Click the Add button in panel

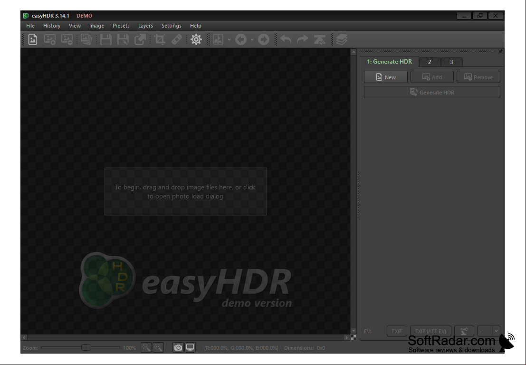pos(432,77)
